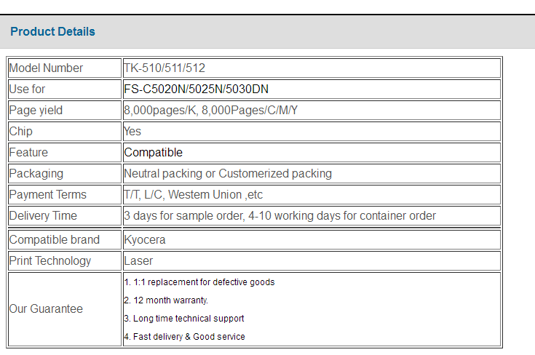This screenshot has height=355, width=535.
Task: Click the Product Details heading
Action: (x=52, y=31)
